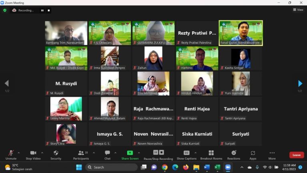Viewport: 307px width, 173px height.
Task: Go to previous page of participants
Action: coord(7,83)
